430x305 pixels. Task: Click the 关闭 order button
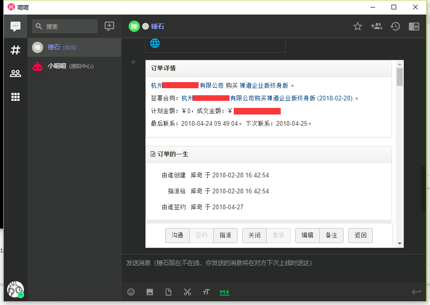click(x=254, y=235)
